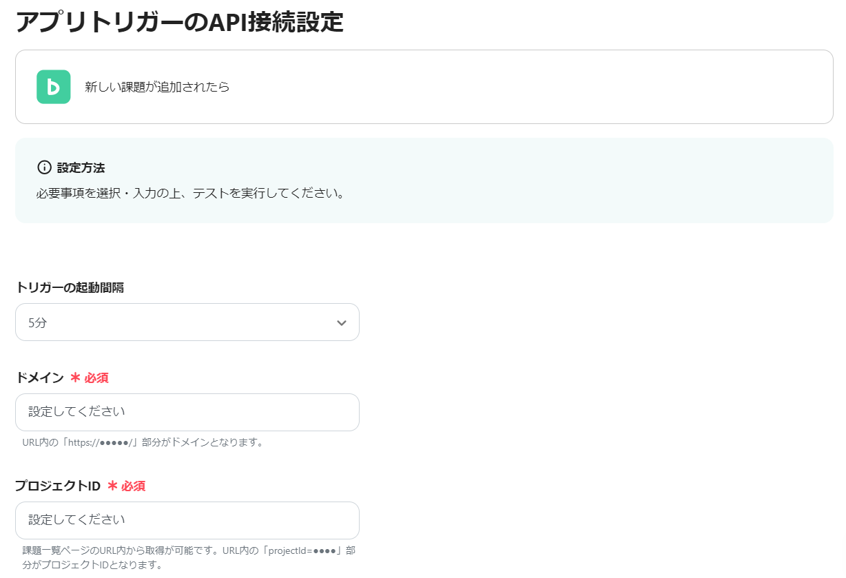Viewport: 846px width, 578px height.
Task: Click the 必須 marker next to ドメイン
Action: tap(90, 378)
